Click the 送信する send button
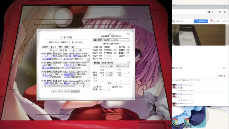Viewport: 229px width, 129px height. [x=221, y=76]
